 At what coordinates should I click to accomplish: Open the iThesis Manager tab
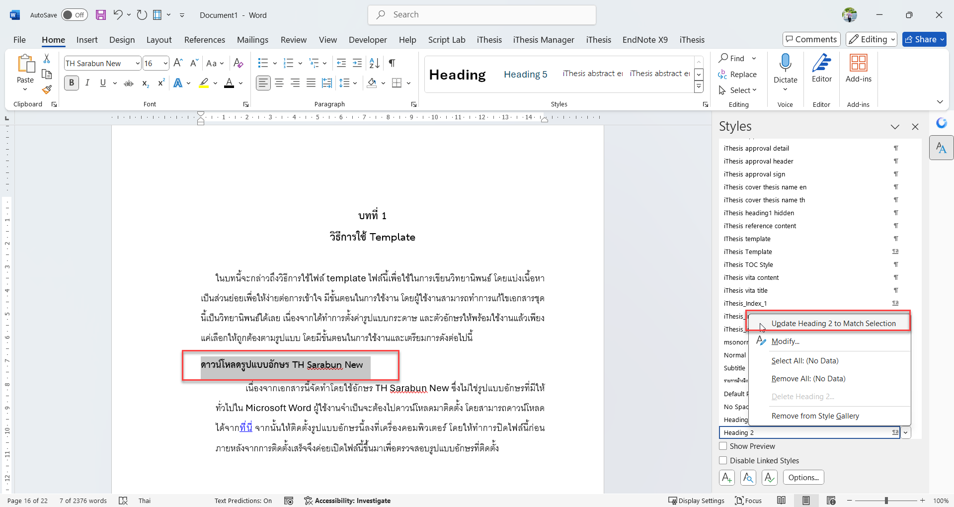544,40
